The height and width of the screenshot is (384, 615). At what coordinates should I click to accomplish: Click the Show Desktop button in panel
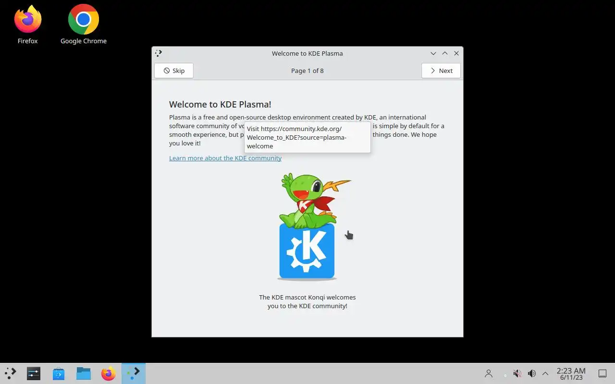click(x=603, y=373)
